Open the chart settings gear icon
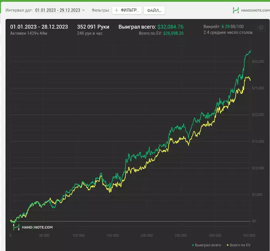270x251 pixels. [261, 27]
